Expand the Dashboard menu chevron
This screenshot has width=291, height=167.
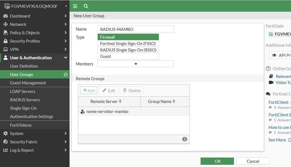click(65, 16)
